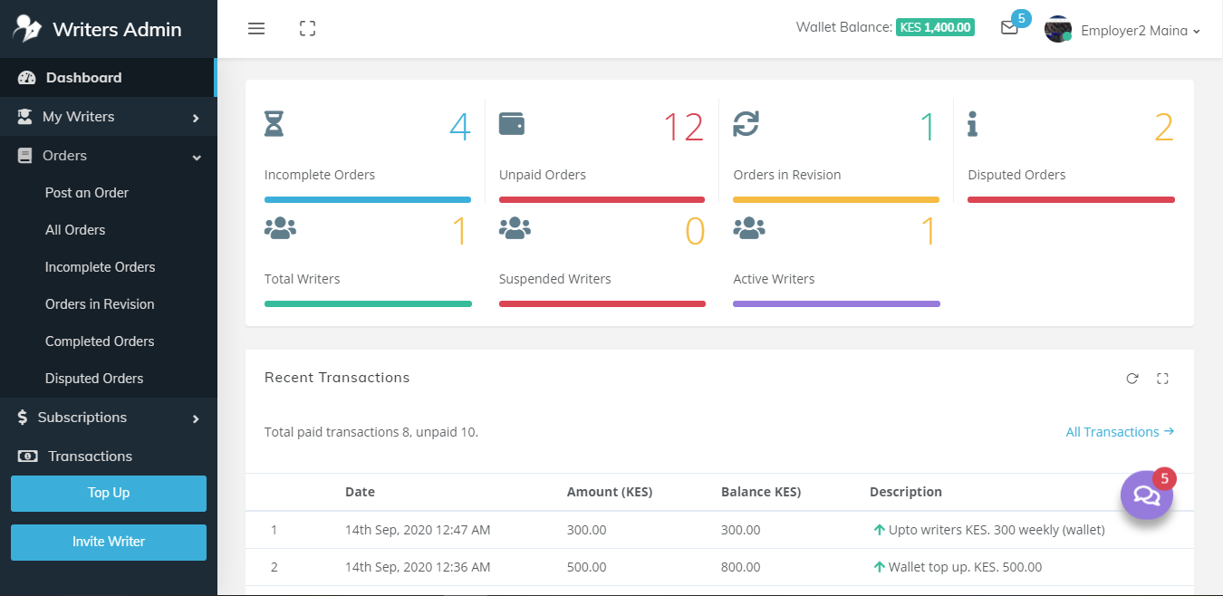Go to Incomplete Orders in sidebar
1223x596 pixels.
click(101, 267)
